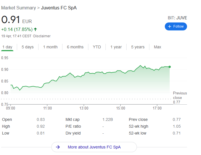Click the 19 Apr, 17:41 CEST timestamp
The height and width of the screenshot is (155, 201).
click(x=16, y=36)
